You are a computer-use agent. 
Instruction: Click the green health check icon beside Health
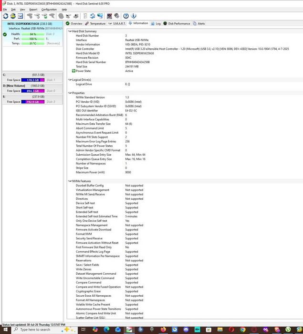[5, 34]
